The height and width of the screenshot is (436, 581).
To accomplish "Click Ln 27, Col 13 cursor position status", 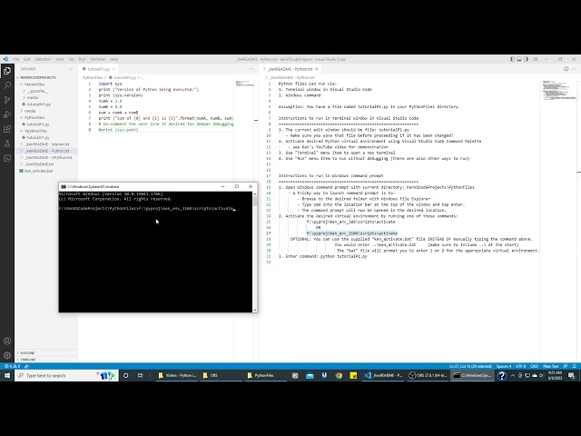I will pos(470,366).
